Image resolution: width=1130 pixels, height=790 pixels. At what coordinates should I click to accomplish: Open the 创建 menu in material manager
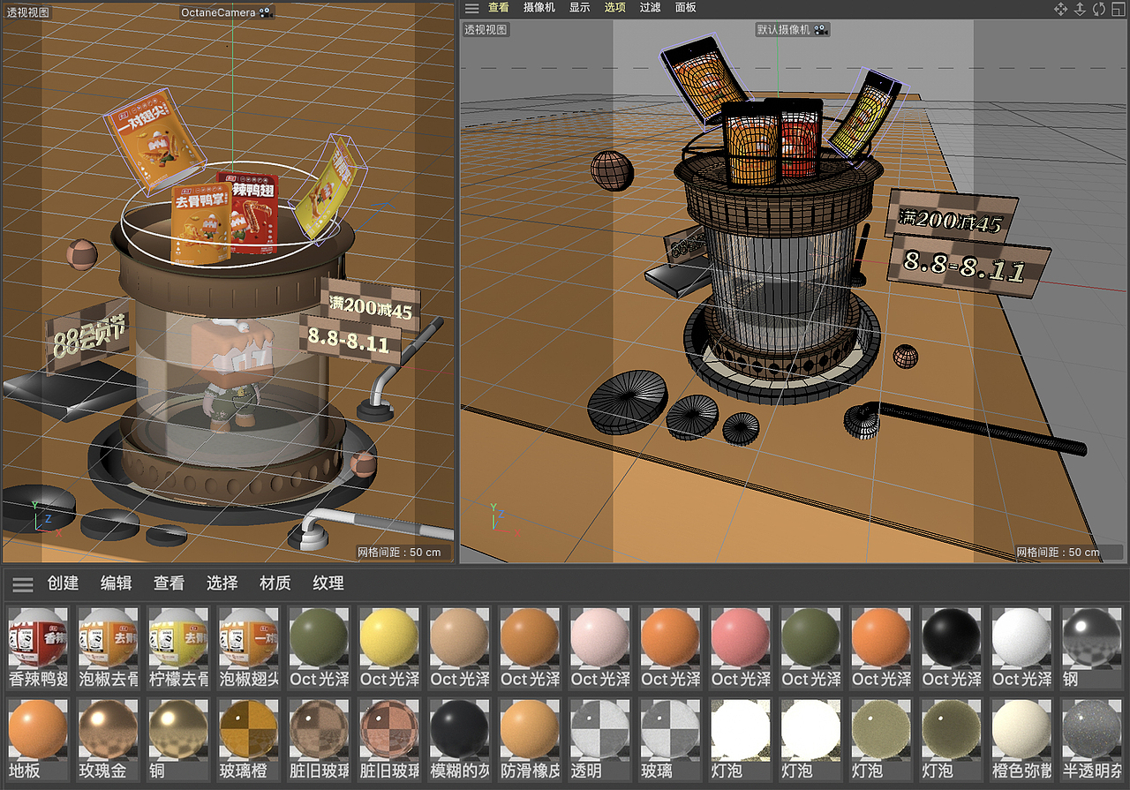pos(64,583)
